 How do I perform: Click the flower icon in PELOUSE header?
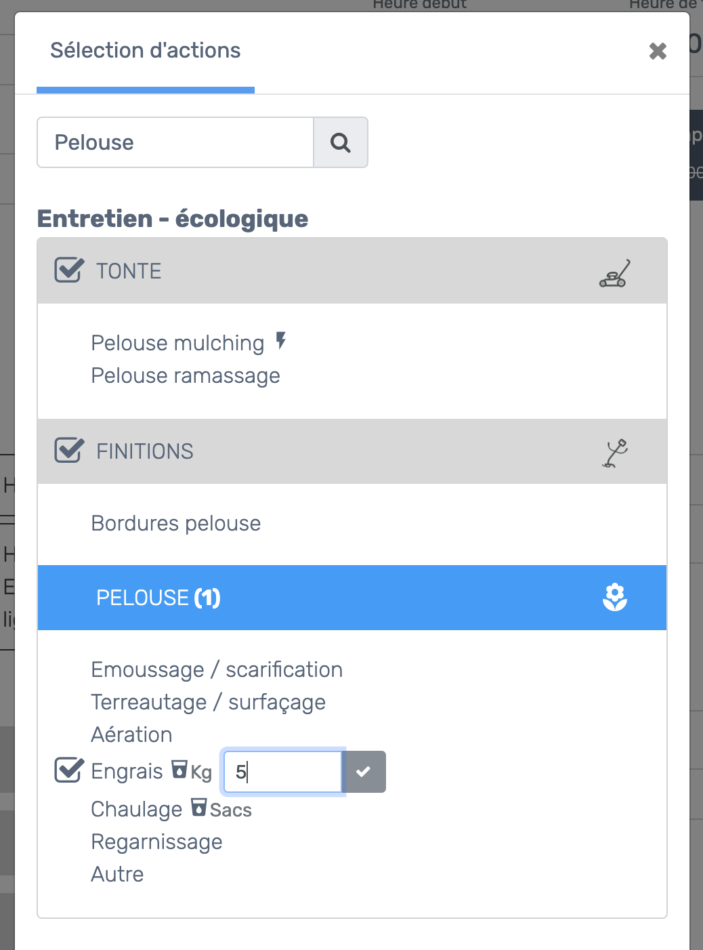tap(615, 597)
